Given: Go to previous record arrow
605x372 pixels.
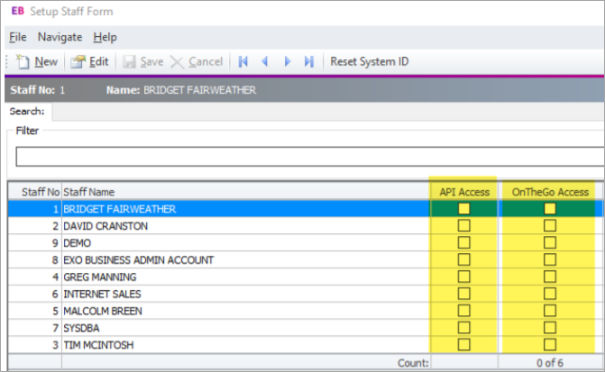Looking at the screenshot, I should (265, 62).
